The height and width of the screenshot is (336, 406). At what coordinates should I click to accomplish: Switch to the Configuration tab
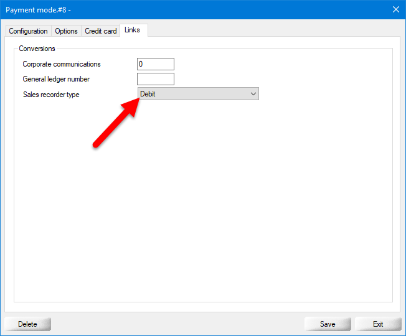(x=28, y=31)
